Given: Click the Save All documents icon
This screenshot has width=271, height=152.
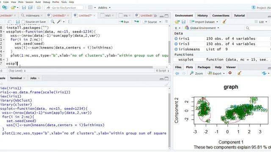Looking at the screenshot, I should [30, 8].
